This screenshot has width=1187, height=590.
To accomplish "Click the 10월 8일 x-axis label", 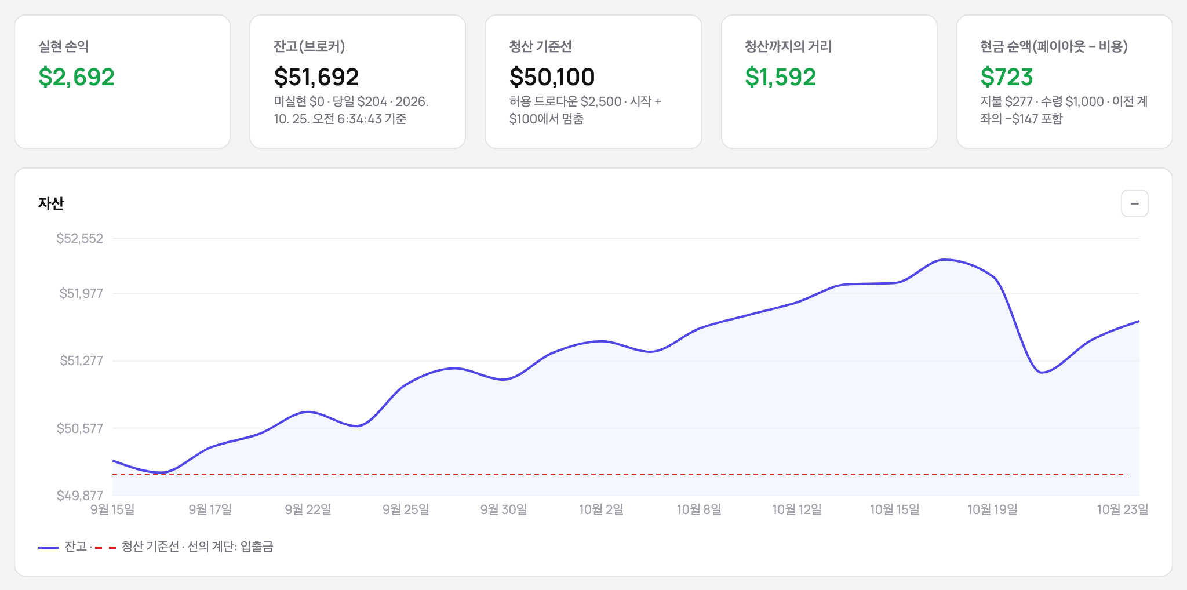I will click(x=699, y=509).
